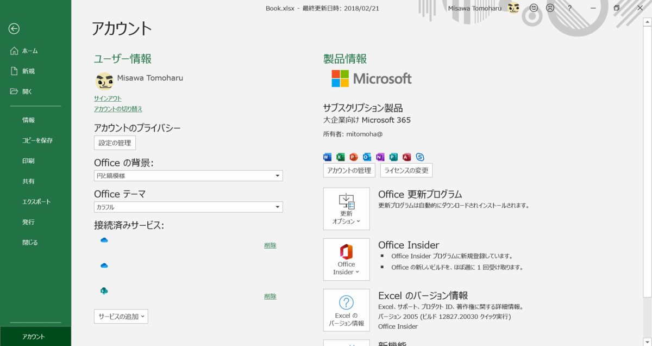Screen dimensions: 652x346
Task: Go to ホーム in the sidebar
Action: pyautogui.click(x=35, y=51)
